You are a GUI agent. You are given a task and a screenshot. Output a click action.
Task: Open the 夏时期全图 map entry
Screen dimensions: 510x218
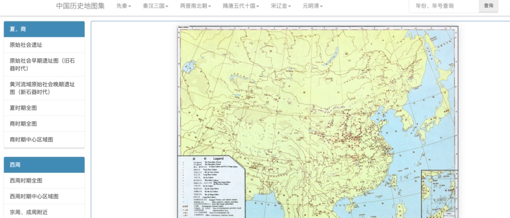[44, 108]
